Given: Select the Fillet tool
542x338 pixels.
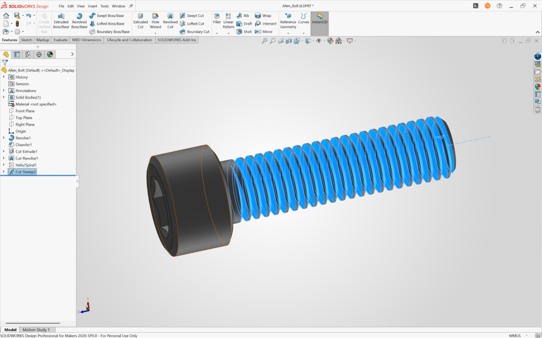Looking at the screenshot, I should pos(217,19).
